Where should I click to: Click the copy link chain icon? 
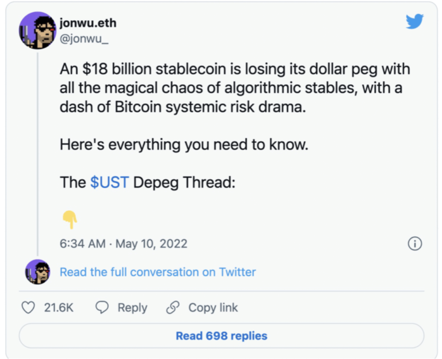coord(173,308)
